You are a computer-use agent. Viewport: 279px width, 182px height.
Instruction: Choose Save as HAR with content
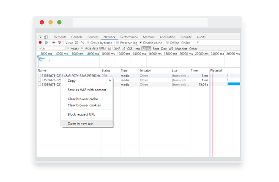(87, 90)
